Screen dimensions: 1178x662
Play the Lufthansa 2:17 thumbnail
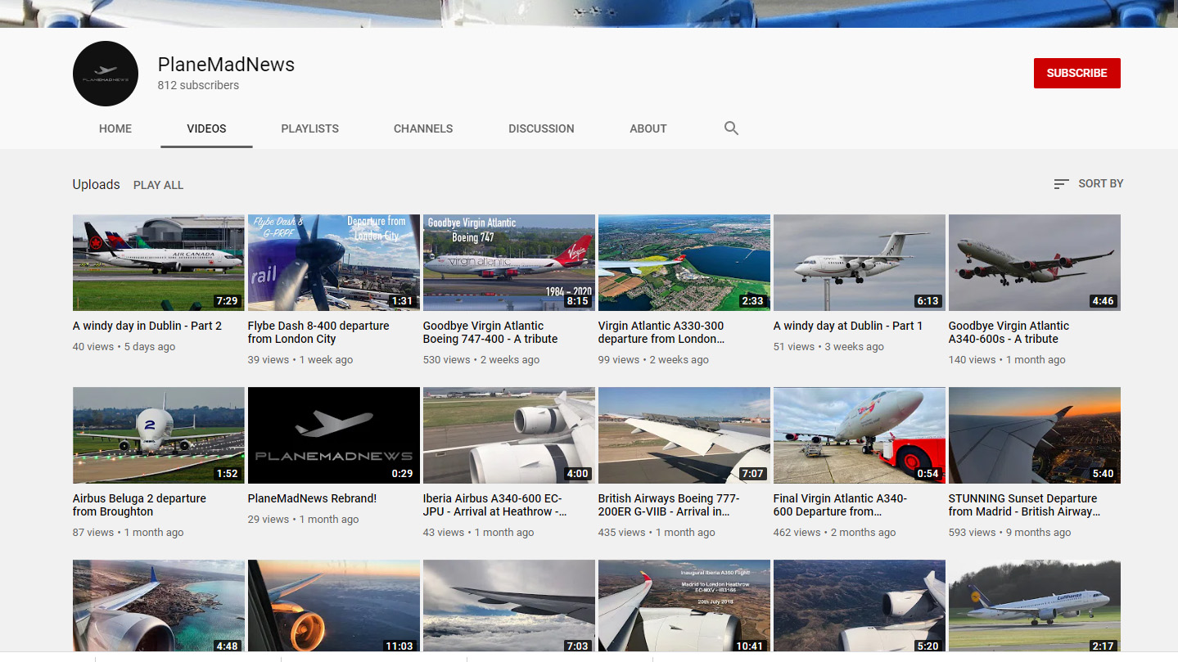click(1035, 606)
